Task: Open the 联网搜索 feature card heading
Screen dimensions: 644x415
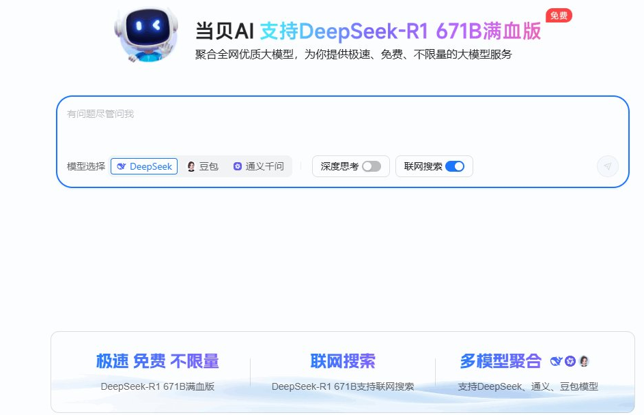Action: (343, 361)
